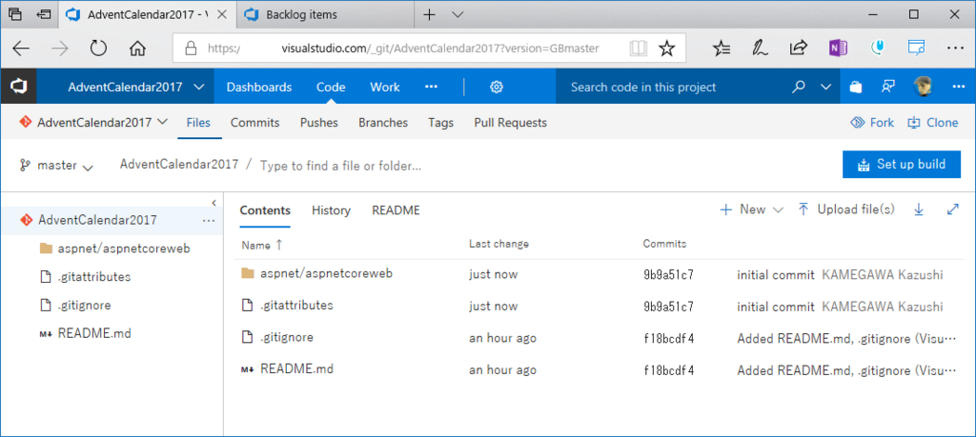Open more actions for AdventCalendar2017 tree root

coord(209,220)
